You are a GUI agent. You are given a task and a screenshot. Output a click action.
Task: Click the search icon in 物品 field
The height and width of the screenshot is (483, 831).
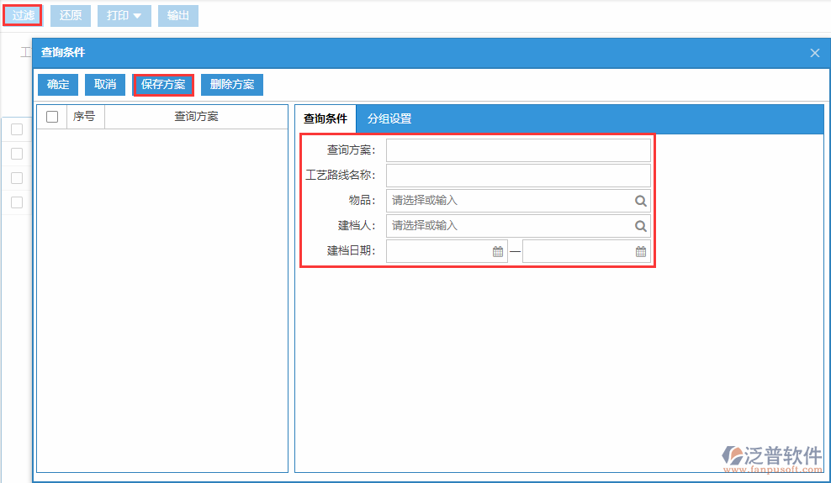(x=640, y=201)
